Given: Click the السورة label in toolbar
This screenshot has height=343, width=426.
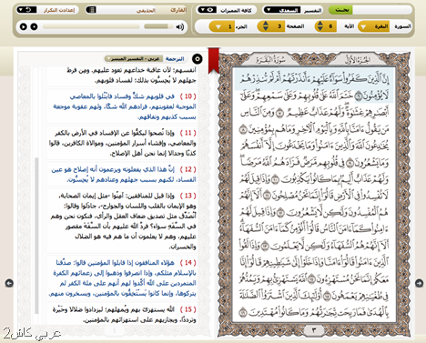Looking at the screenshot, I should pyautogui.click(x=402, y=26).
